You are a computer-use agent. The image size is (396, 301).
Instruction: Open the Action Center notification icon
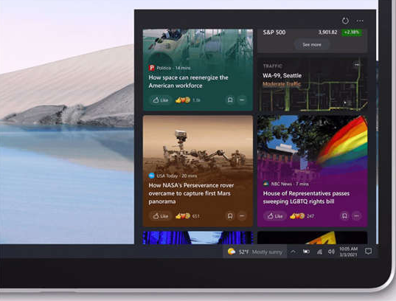pos(369,252)
